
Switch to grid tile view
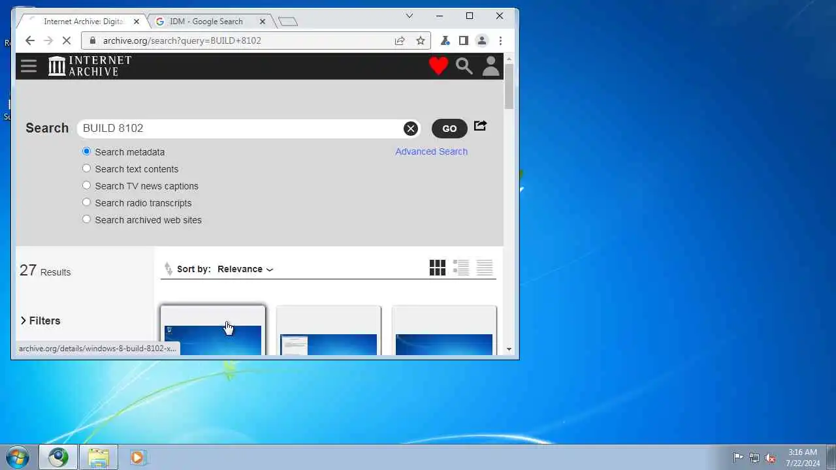click(438, 268)
